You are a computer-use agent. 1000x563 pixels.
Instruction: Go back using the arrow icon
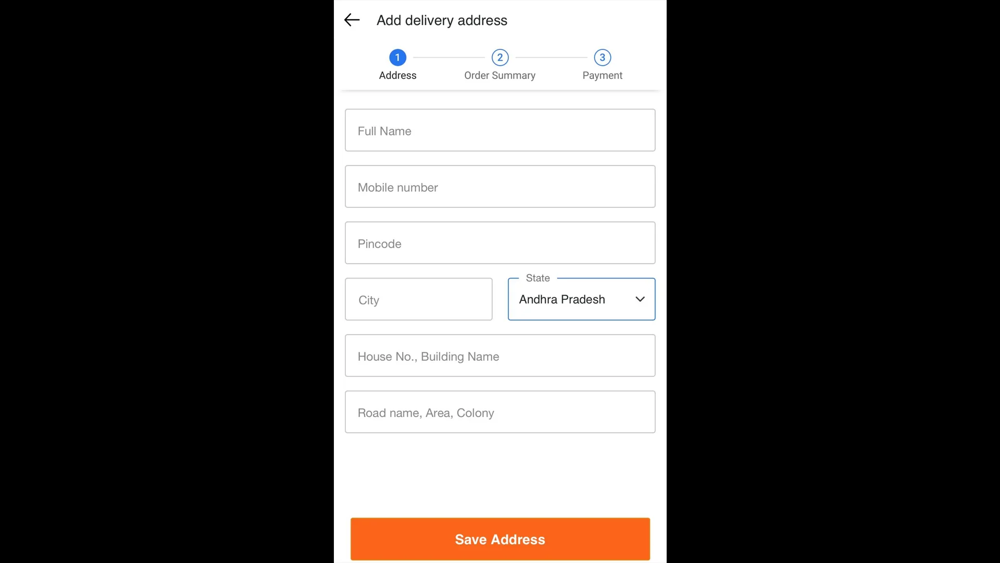[352, 20]
